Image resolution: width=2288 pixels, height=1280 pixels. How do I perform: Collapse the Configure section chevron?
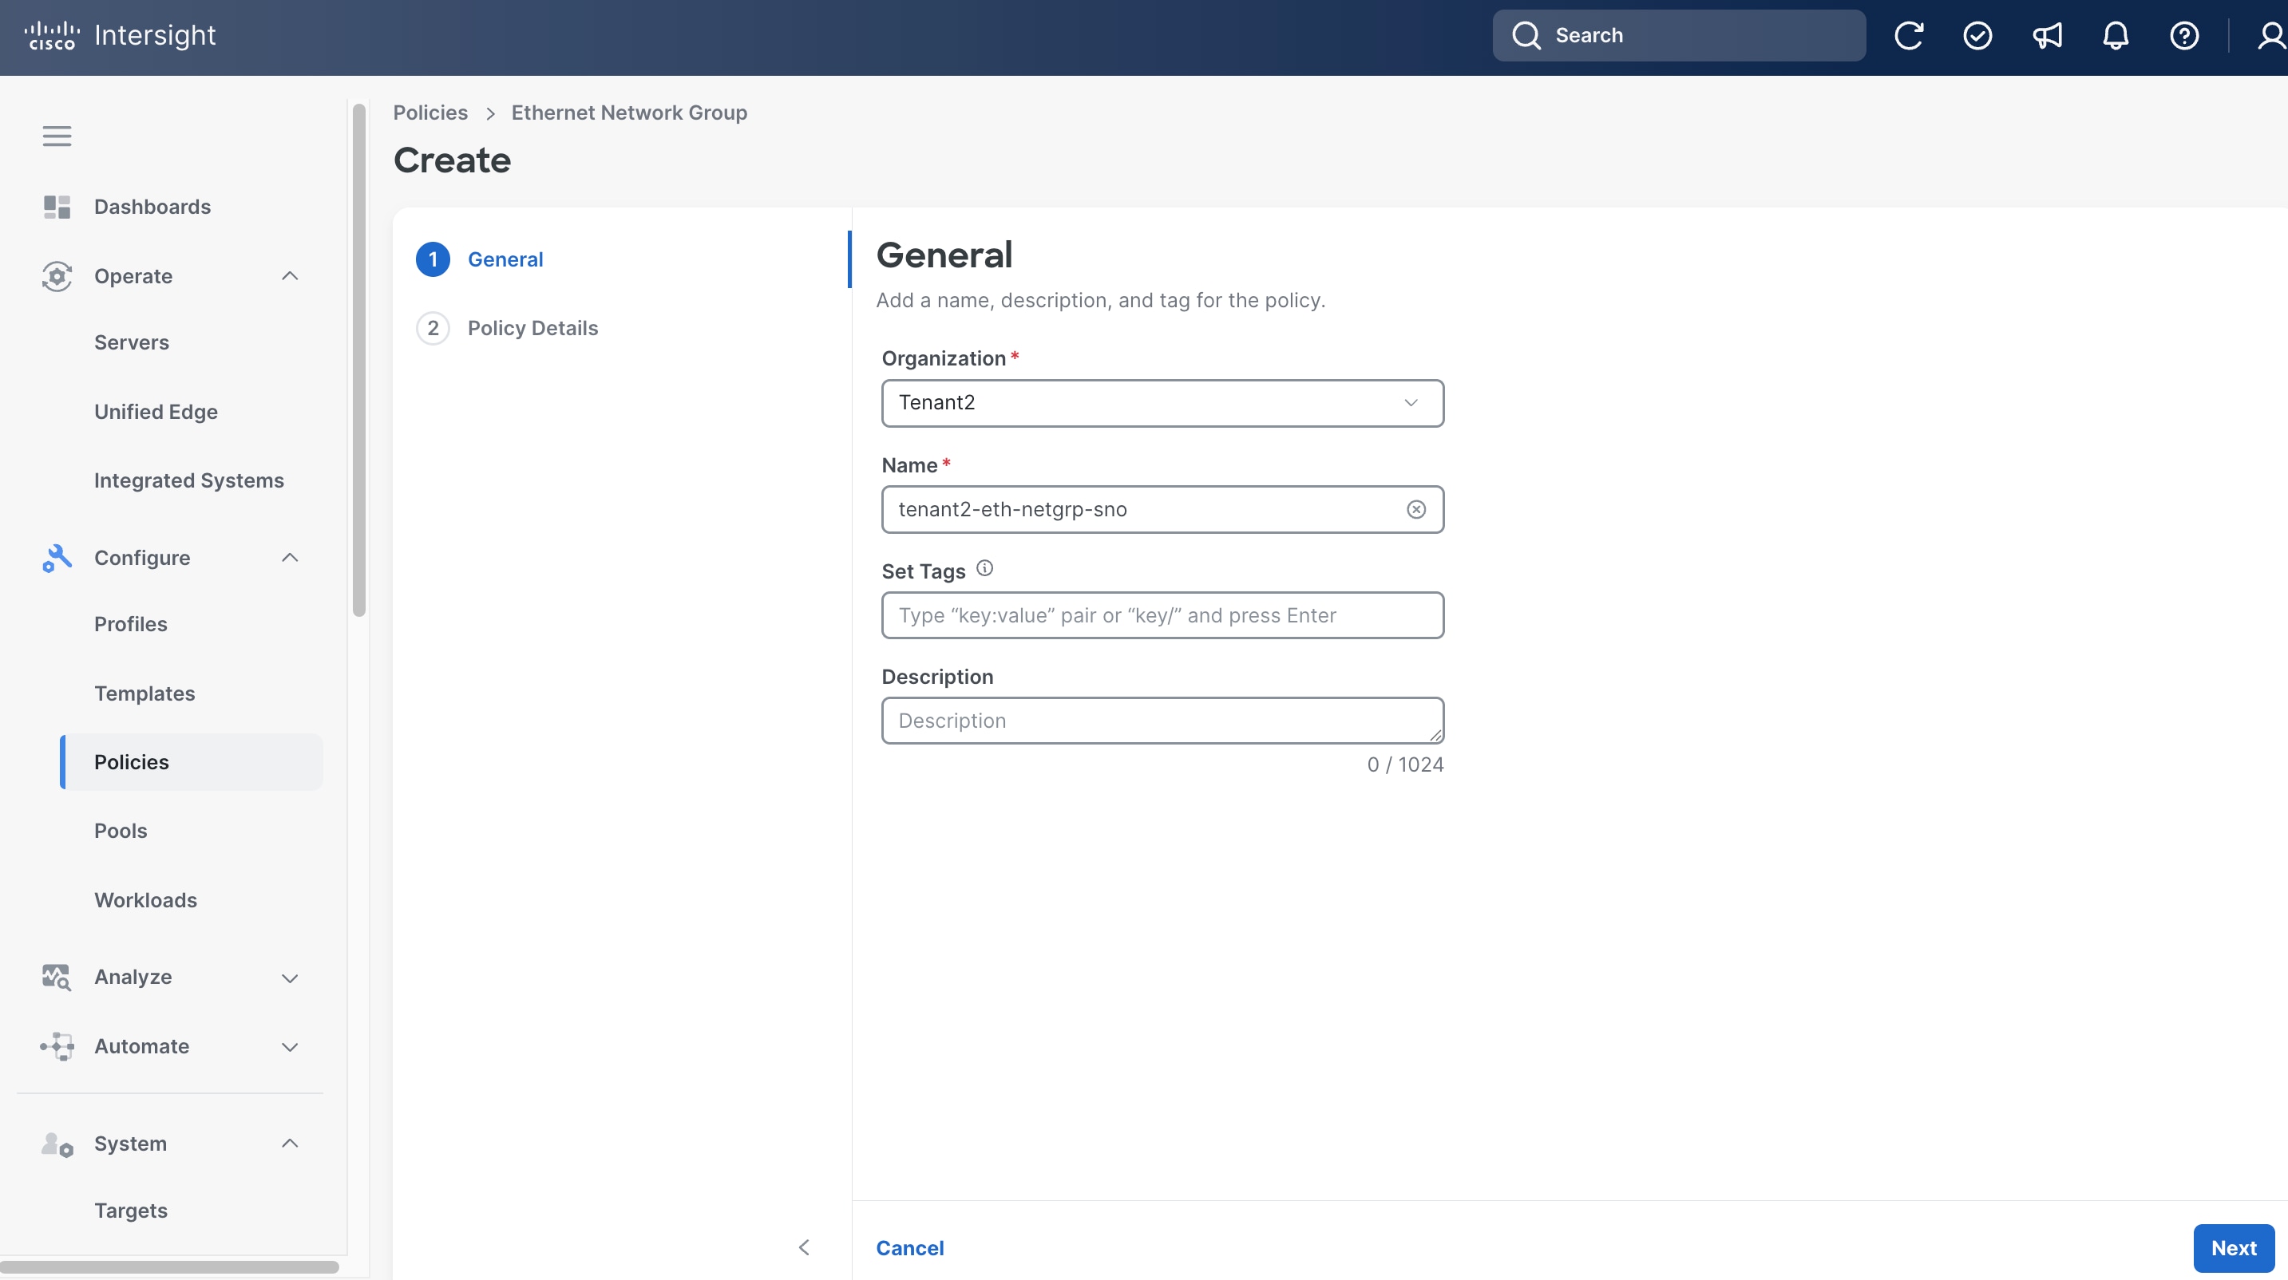(x=290, y=559)
